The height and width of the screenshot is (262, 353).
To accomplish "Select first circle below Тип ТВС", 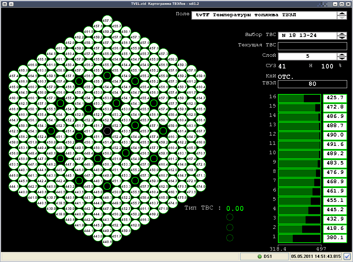I will click(x=230, y=217).
